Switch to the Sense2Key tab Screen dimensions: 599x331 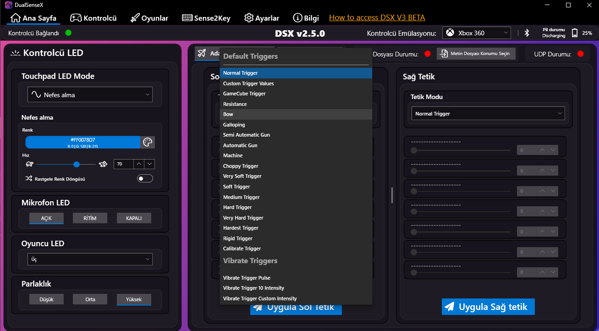tap(206, 18)
